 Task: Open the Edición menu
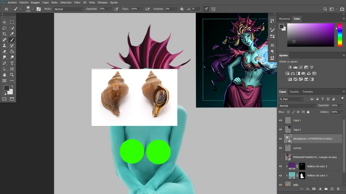click(24, 2)
